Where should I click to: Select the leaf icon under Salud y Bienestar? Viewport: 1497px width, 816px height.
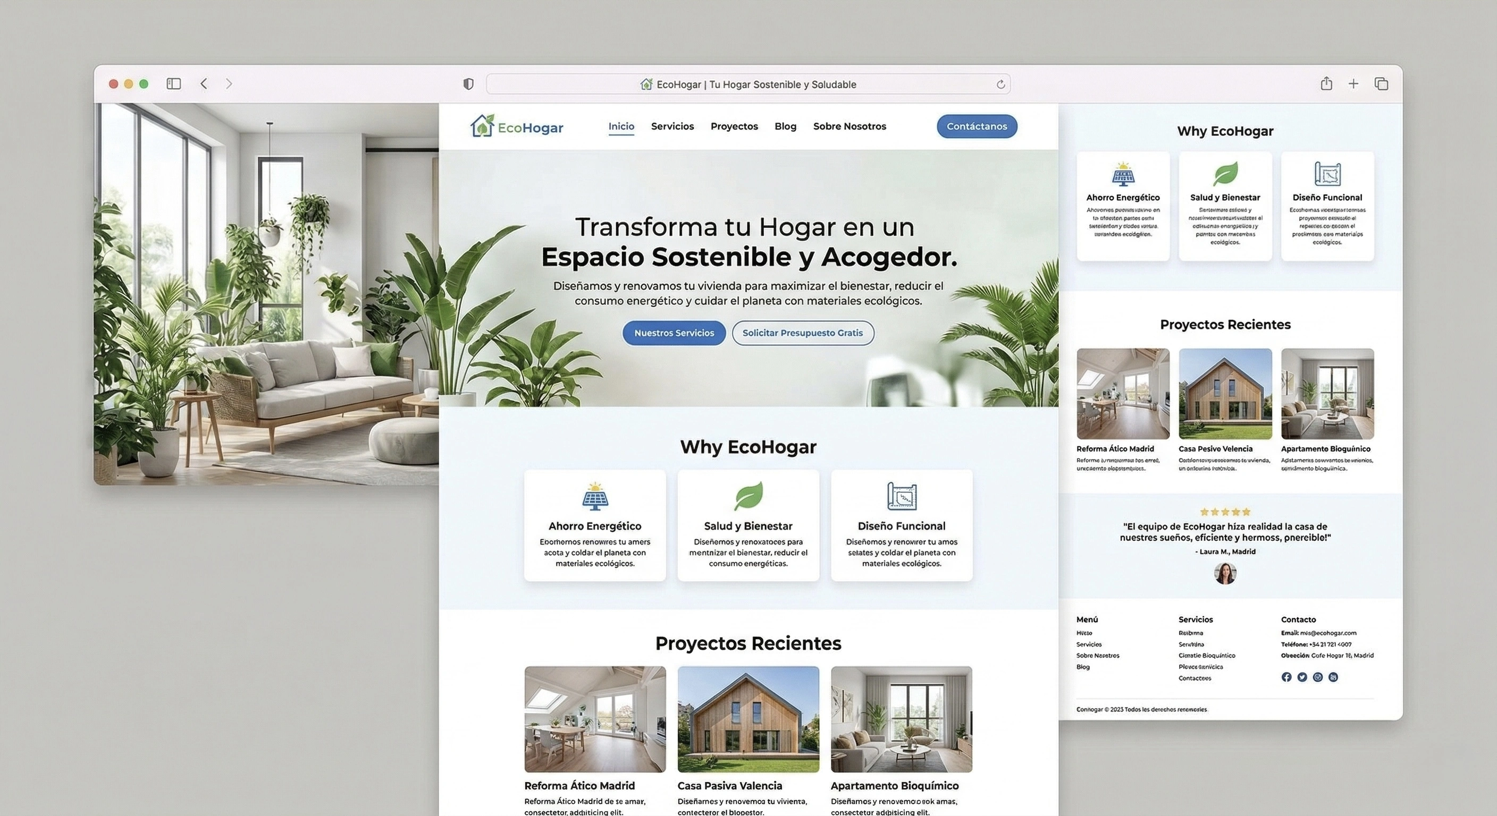coord(748,497)
